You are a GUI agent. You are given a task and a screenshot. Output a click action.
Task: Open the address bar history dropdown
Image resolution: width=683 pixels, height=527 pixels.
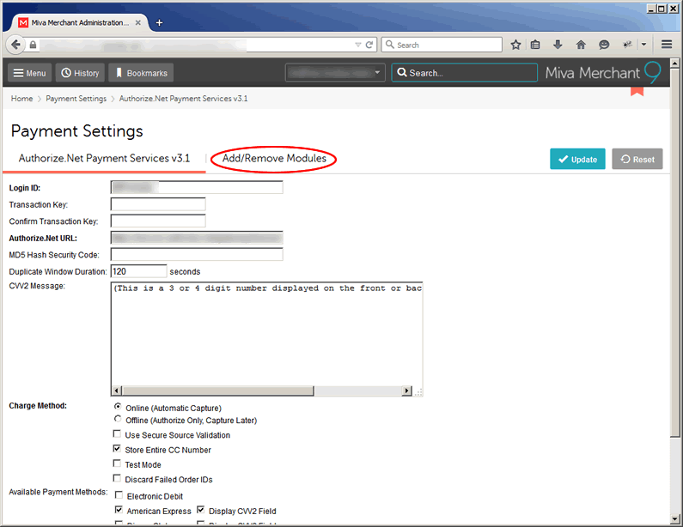coord(358,45)
